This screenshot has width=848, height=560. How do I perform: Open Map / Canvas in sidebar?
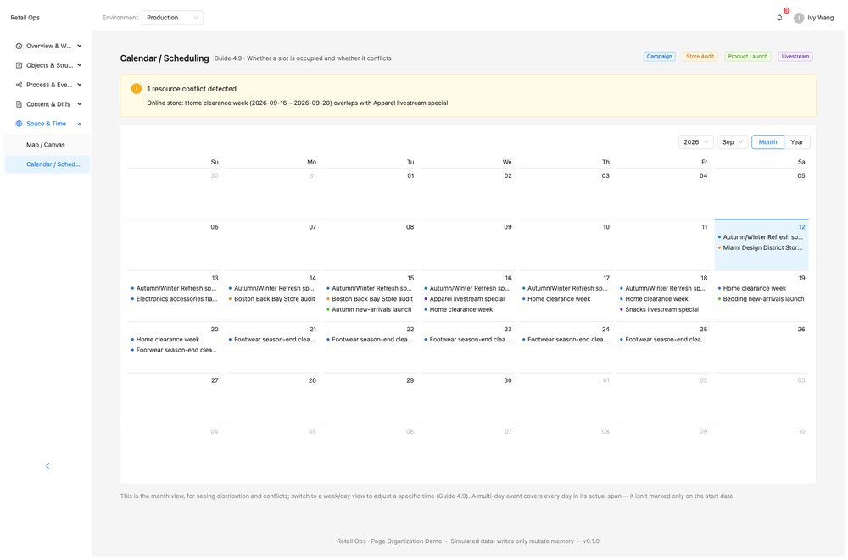pyautogui.click(x=47, y=146)
